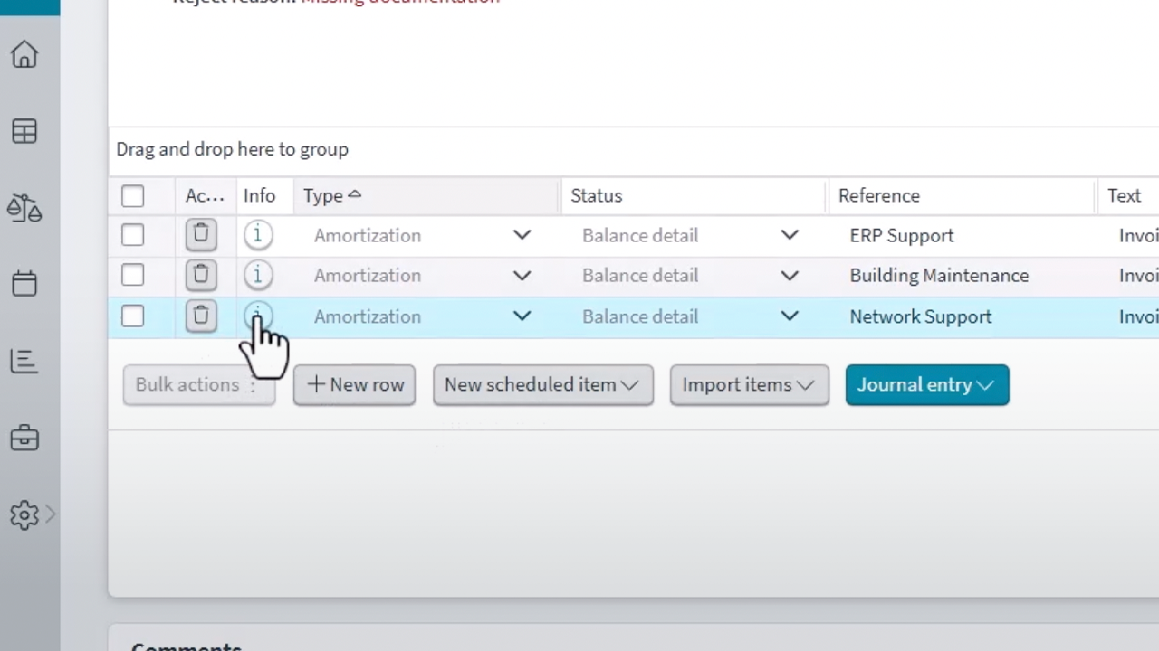The width and height of the screenshot is (1159, 651).
Task: Click the Bulk actions button
Action: coord(199,384)
